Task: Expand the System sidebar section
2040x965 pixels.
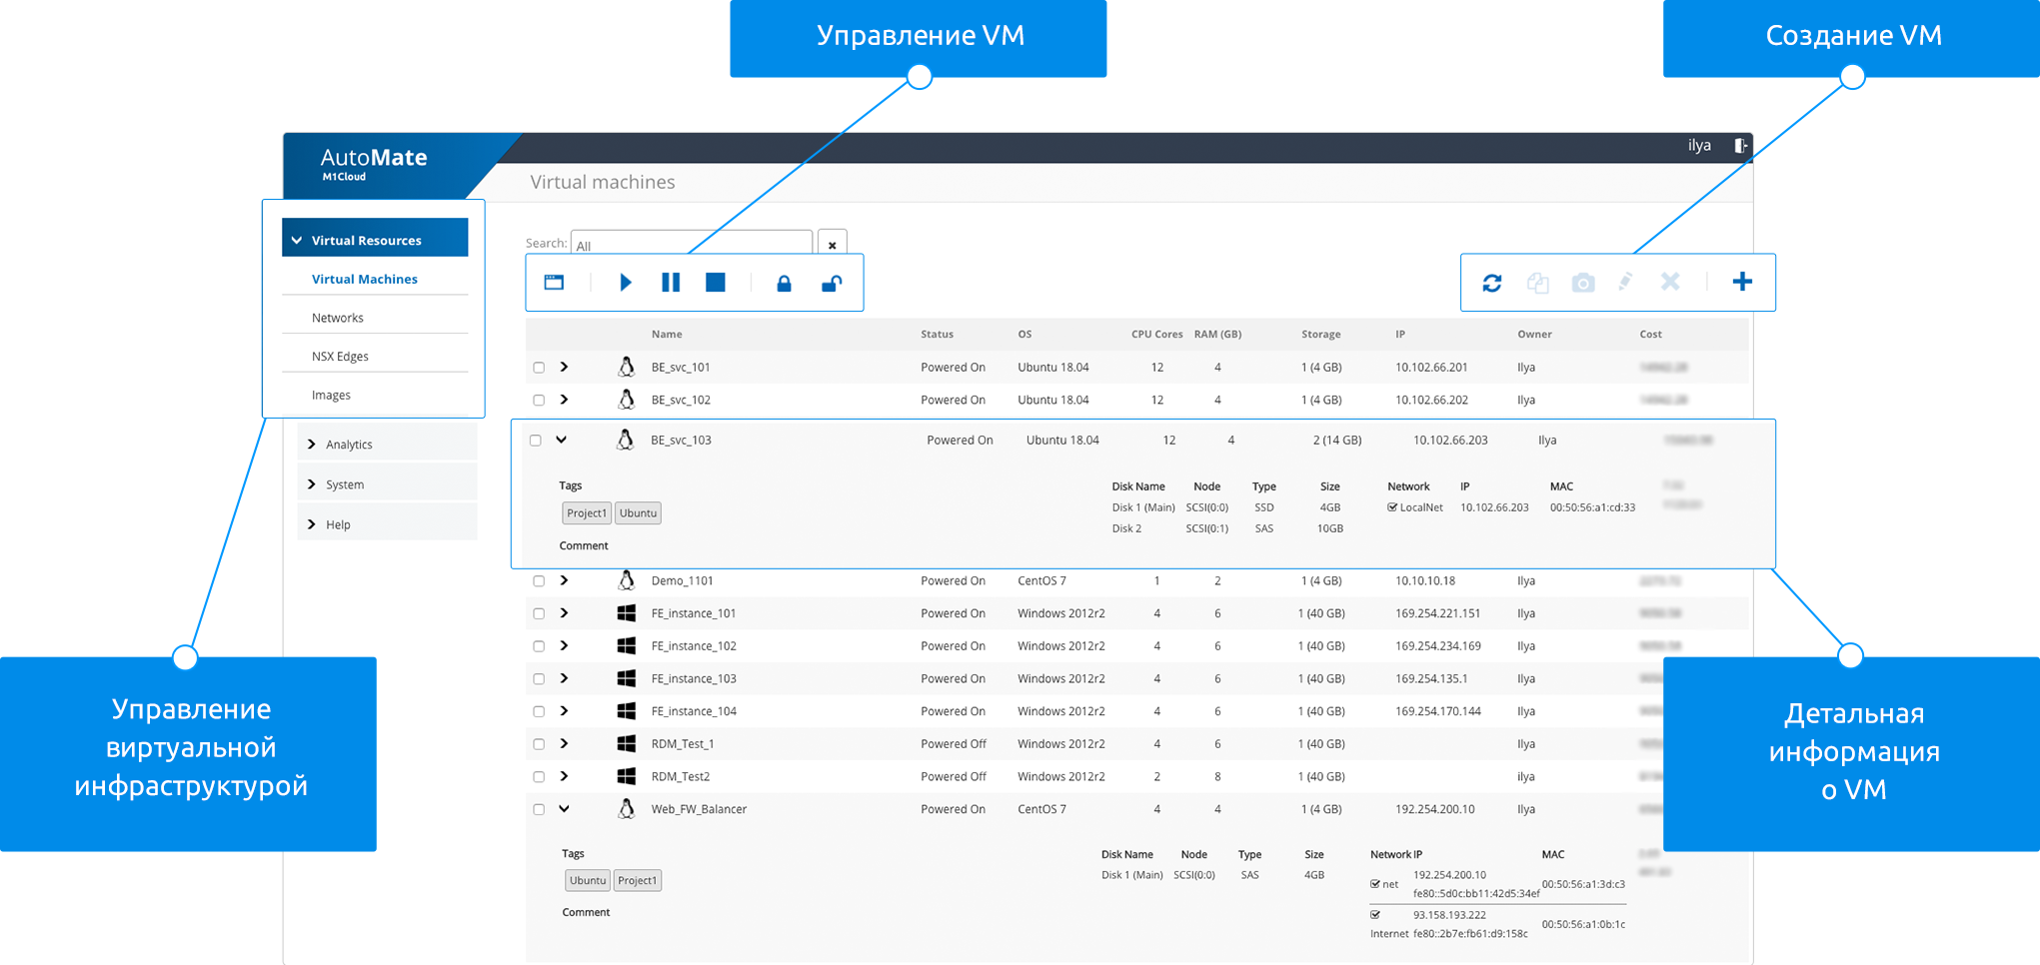Action: [387, 484]
